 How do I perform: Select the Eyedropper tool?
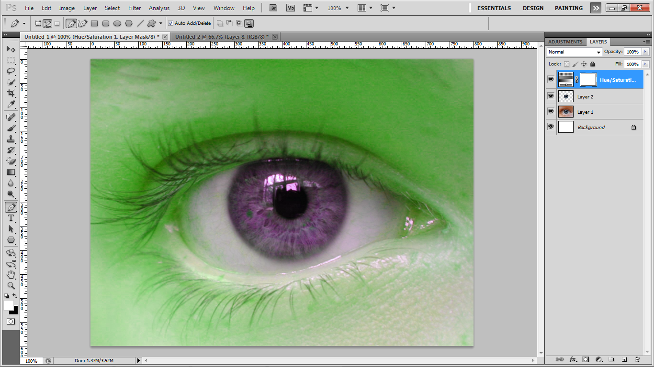11,104
